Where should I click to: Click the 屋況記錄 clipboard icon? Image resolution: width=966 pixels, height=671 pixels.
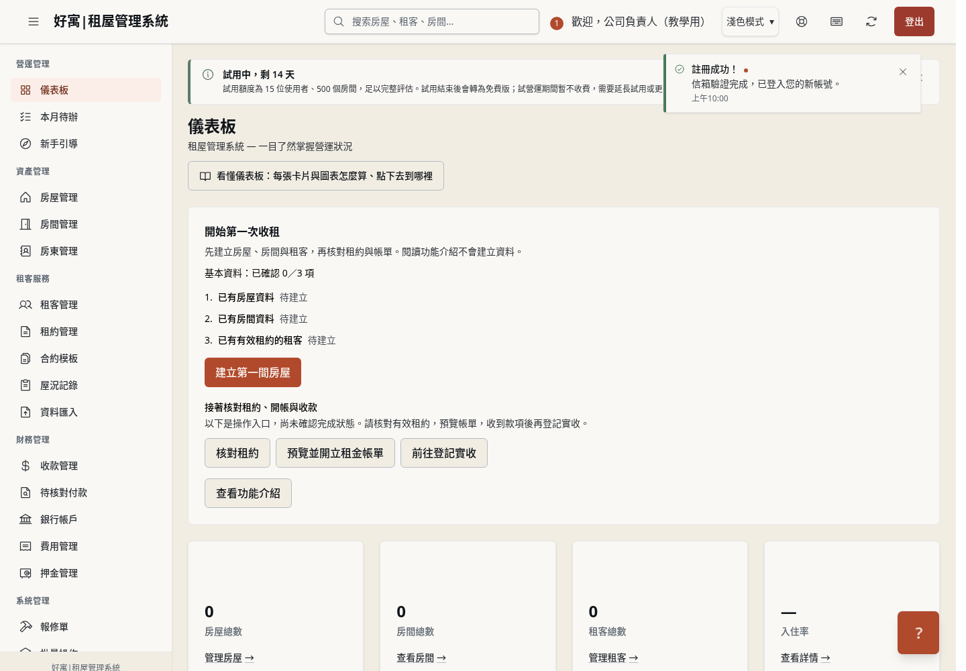(x=25, y=385)
